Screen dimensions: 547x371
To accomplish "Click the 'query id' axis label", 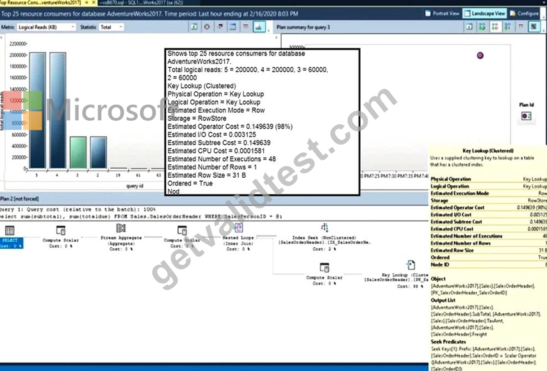I will tap(135, 186).
